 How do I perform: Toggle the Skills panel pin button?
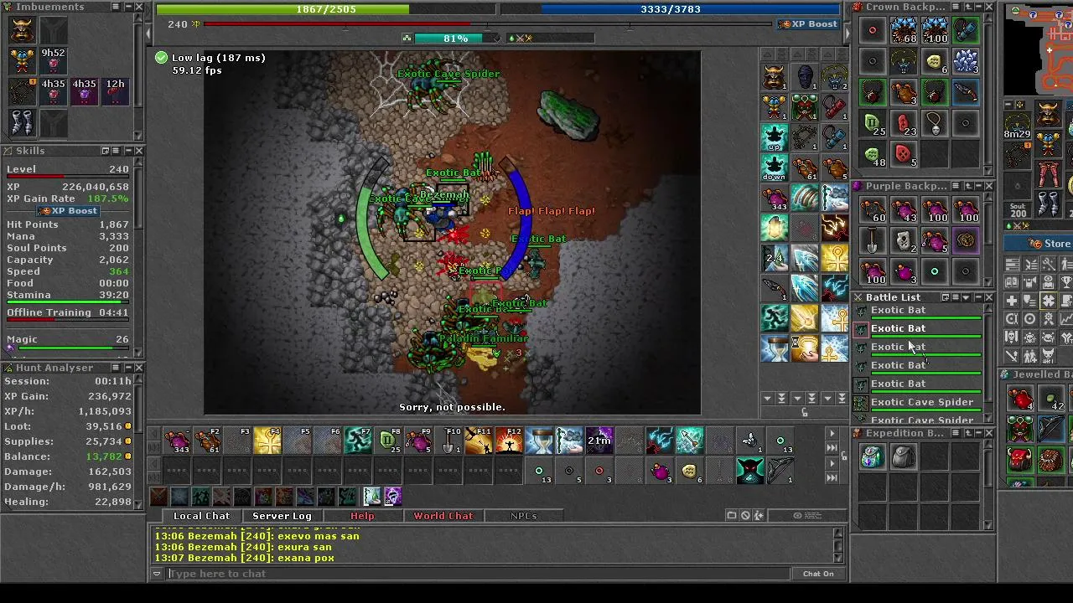[106, 151]
